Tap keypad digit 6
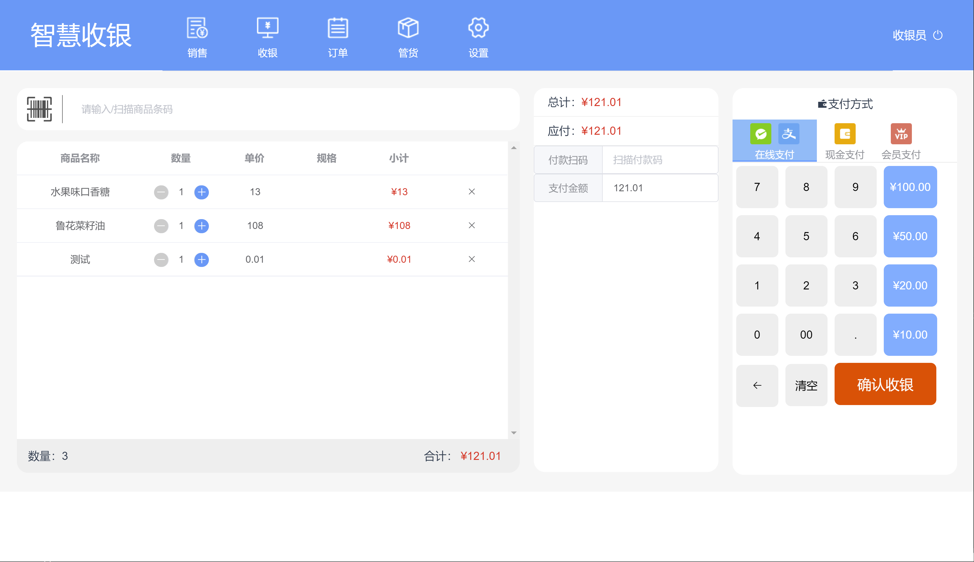The image size is (974, 562). click(855, 236)
